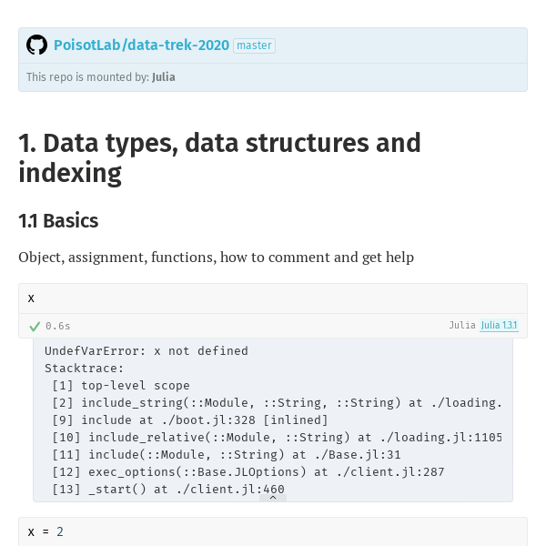The image size is (546, 546).
Task: Click the 0.6s execution time label
Action: [58, 326]
